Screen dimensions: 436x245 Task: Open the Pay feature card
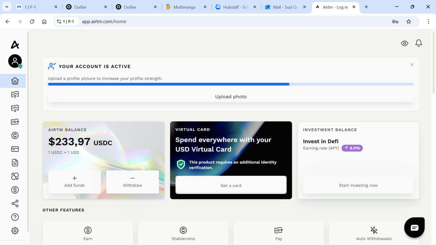coord(279,233)
